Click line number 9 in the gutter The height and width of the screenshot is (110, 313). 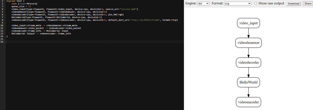(2, 23)
